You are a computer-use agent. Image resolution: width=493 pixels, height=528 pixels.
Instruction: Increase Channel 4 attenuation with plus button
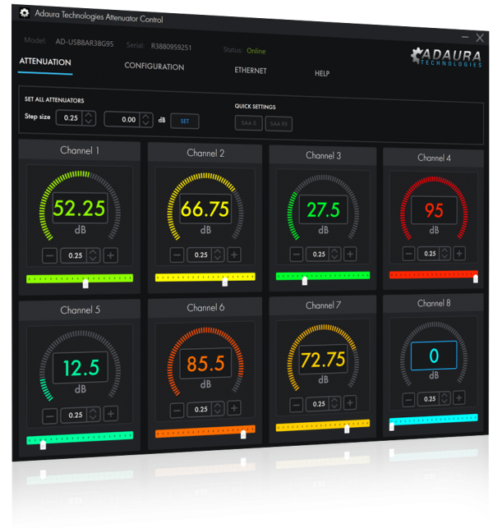(x=459, y=253)
